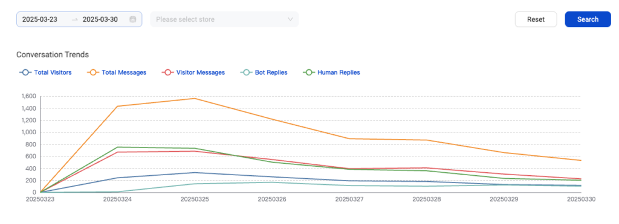Image resolution: width=619 pixels, height=224 pixels.
Task: Toggle Total Messages legend label
Action: (x=124, y=72)
